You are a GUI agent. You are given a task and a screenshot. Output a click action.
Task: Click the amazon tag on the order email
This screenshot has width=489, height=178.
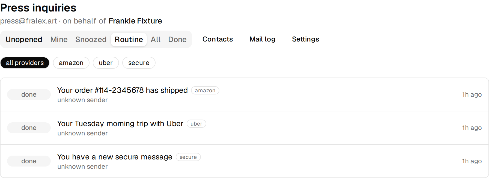(205, 90)
